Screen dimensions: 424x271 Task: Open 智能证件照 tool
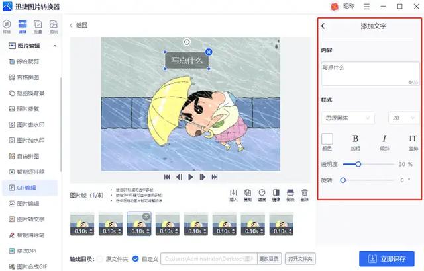pos(26,172)
